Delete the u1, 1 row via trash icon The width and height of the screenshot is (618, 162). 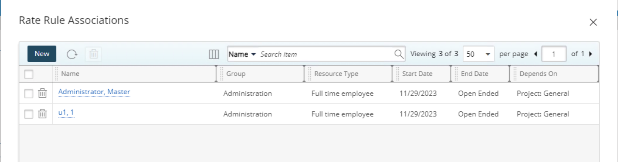[42, 114]
